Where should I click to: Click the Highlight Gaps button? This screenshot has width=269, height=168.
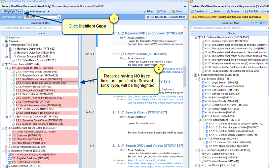11,11
